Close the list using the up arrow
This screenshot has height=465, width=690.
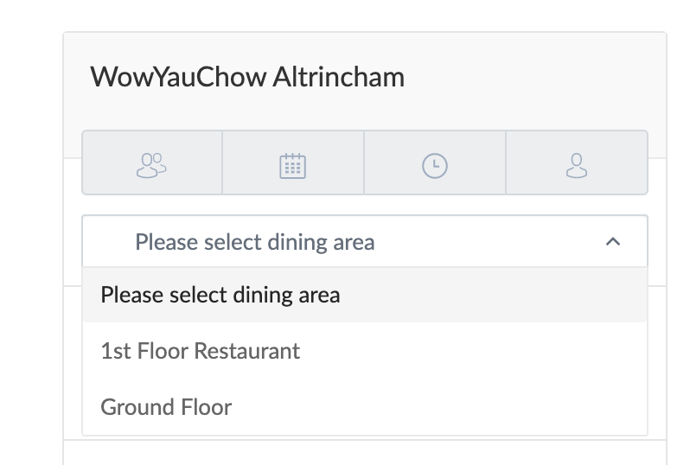613,241
